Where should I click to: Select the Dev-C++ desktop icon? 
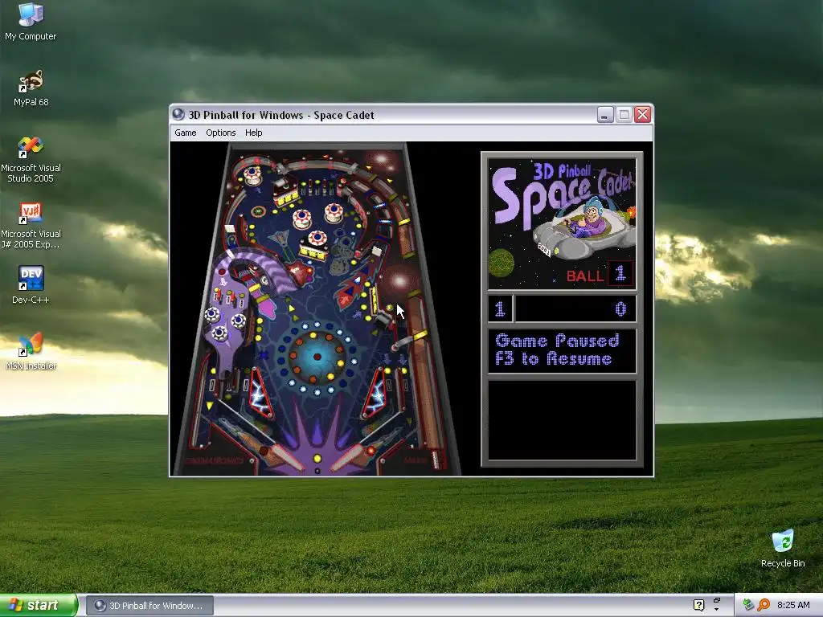click(x=31, y=285)
